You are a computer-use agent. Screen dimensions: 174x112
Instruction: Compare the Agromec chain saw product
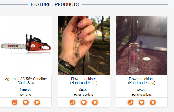point(15,102)
